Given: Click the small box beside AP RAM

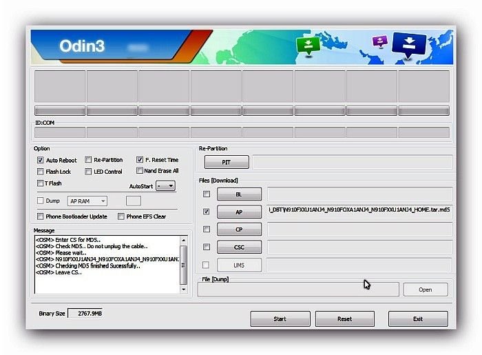Looking at the screenshot, I should click(134, 201).
